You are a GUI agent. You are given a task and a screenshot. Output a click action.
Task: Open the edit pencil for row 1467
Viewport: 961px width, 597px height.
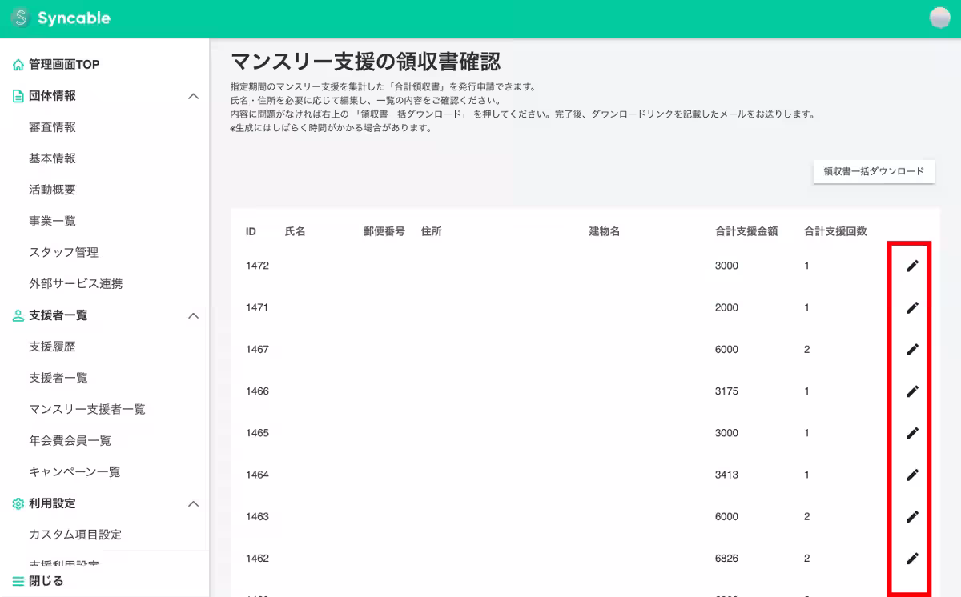(x=913, y=349)
